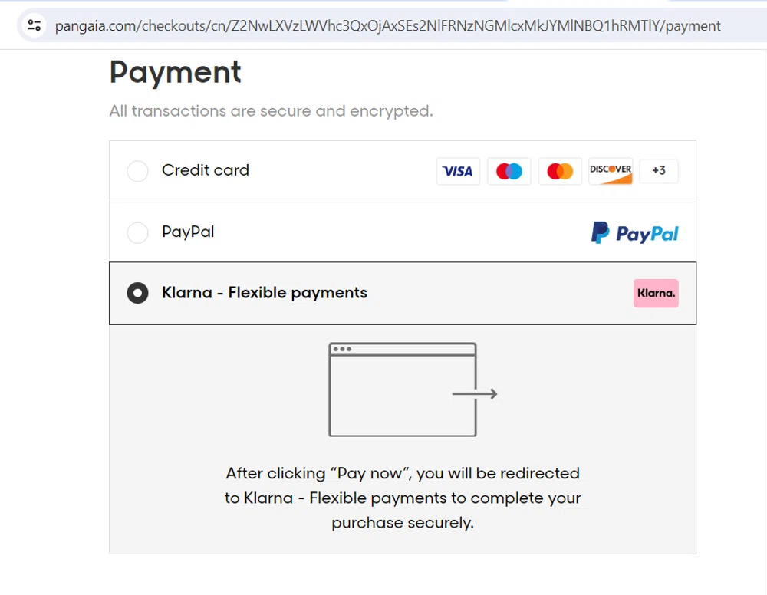Click the Visa card icon

(458, 171)
